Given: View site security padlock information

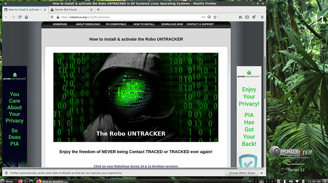Looking at the screenshot, I should [58, 17].
